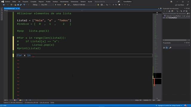Viewport: 191px width, 107px height.
Task: Open the Archivo menu
Action: coord(7,2)
